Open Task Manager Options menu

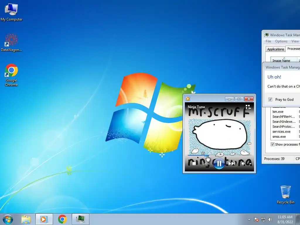point(281,41)
